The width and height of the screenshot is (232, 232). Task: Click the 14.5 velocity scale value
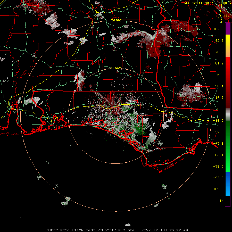click(x=219, y=98)
